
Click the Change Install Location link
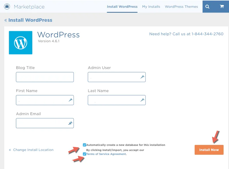[x=33, y=150]
